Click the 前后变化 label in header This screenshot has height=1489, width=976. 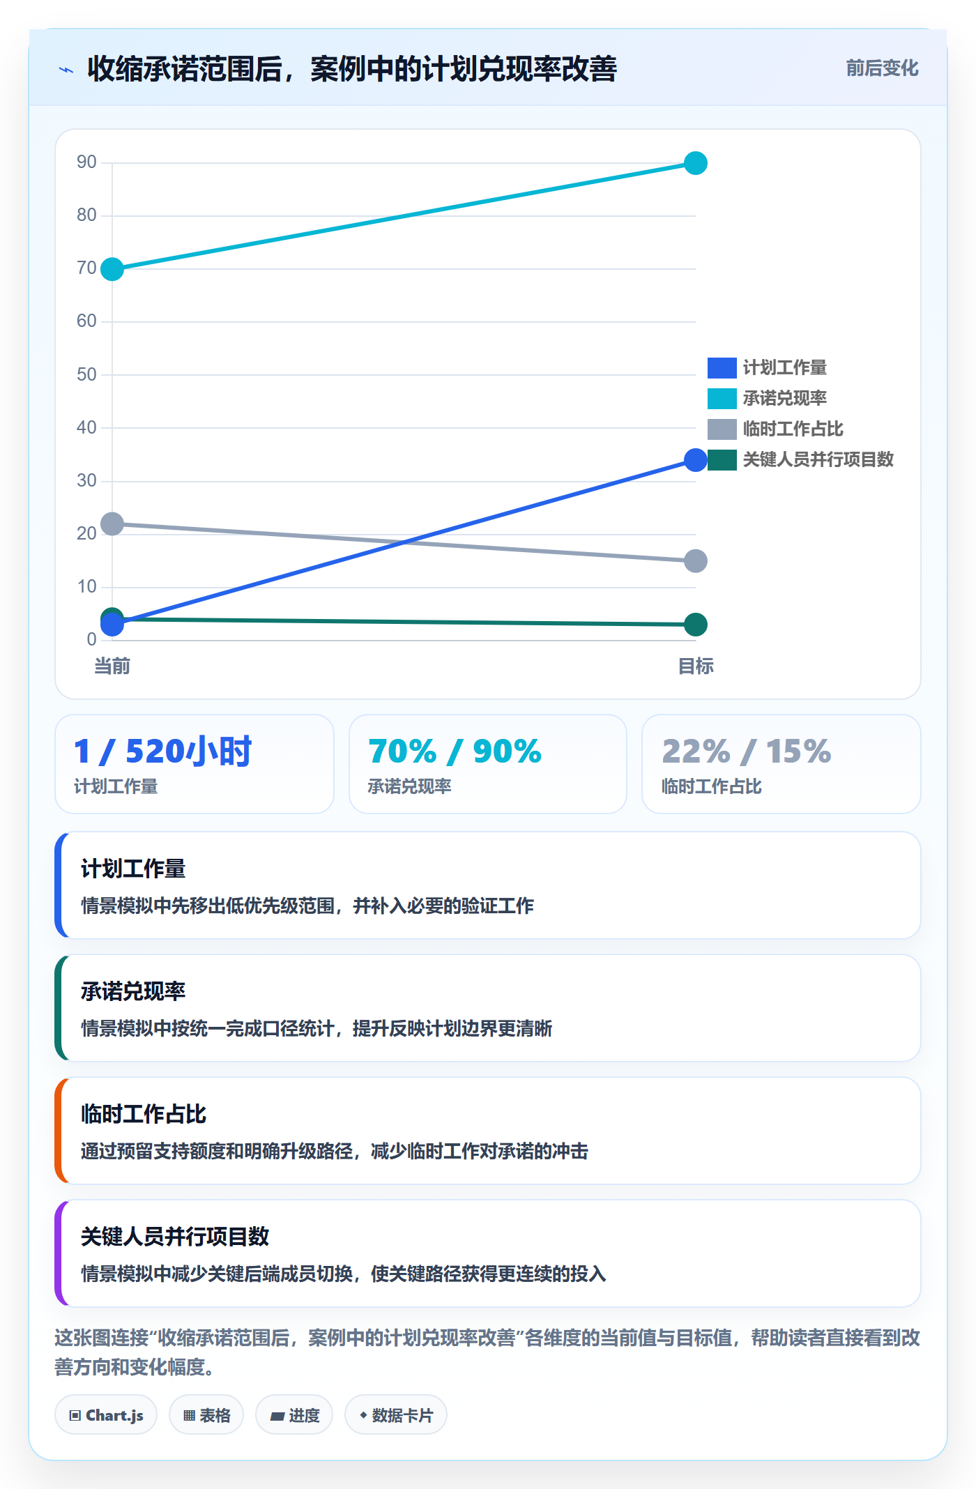pos(882,68)
